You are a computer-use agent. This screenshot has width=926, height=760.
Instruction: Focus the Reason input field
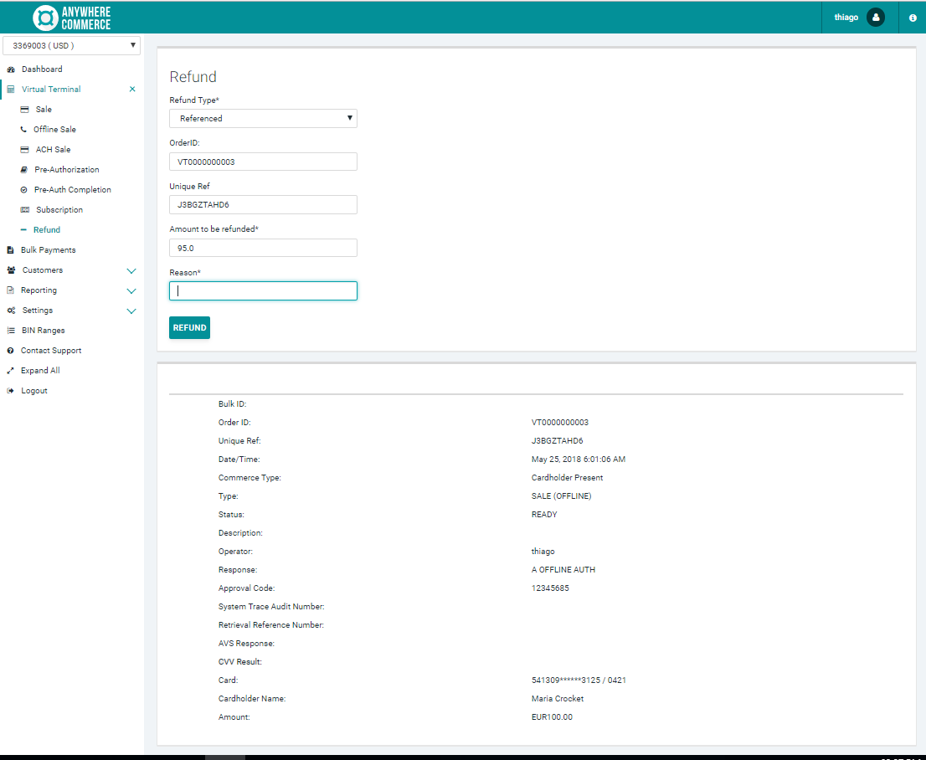(x=263, y=291)
